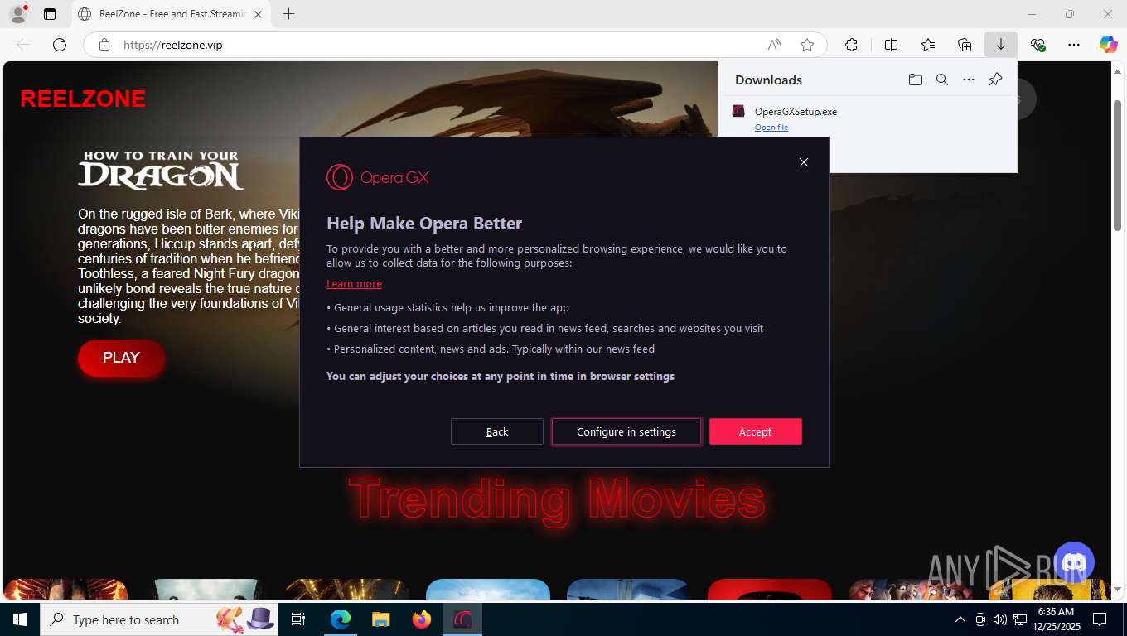1127x636 pixels.
Task: Open Edge Settings and more menu
Action: pos(1074,45)
